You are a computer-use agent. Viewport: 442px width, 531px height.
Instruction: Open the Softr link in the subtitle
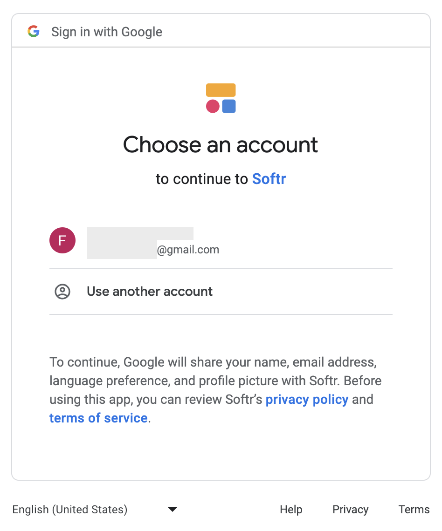(x=269, y=179)
